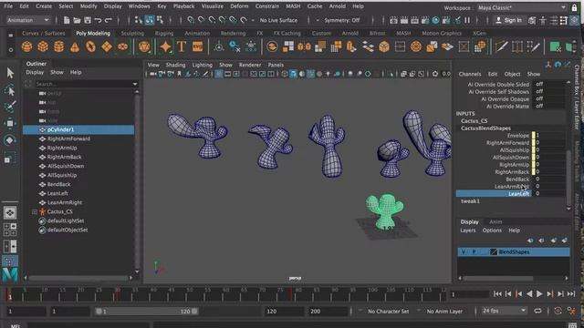Screen dimensions: 584x328
Task: Go to start of playback range
Action: (x=497, y=294)
